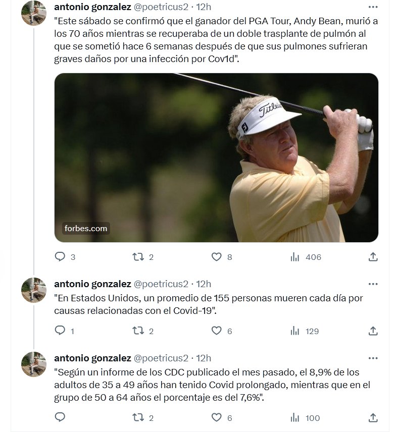Reply to the 155 personas tweet

60,331
